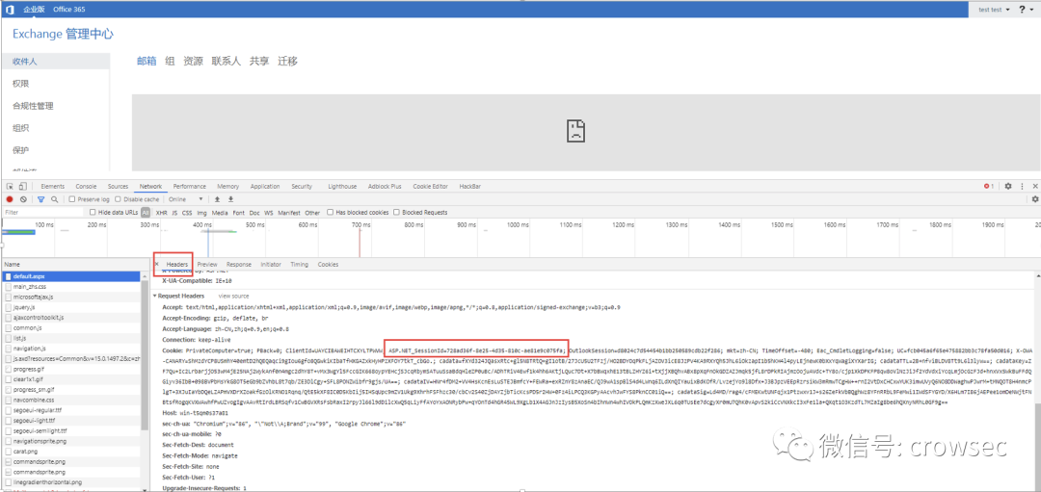Select the All request type filter
This screenshot has height=492, width=1041.
coord(146,213)
